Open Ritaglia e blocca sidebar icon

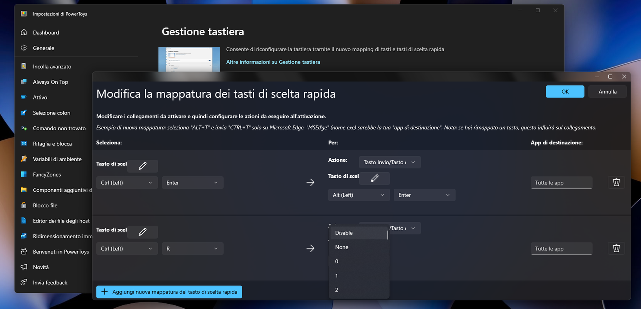point(24,144)
